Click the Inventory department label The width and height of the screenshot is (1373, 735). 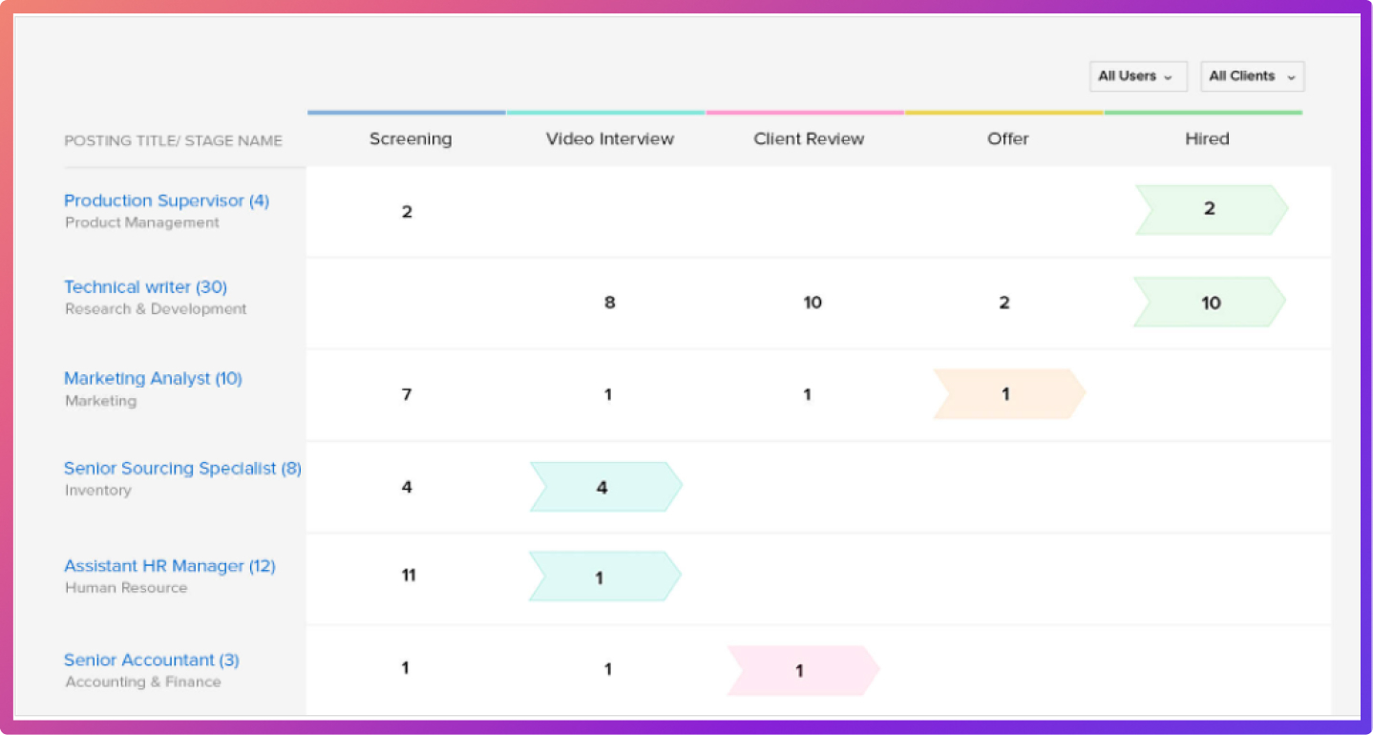pos(98,490)
